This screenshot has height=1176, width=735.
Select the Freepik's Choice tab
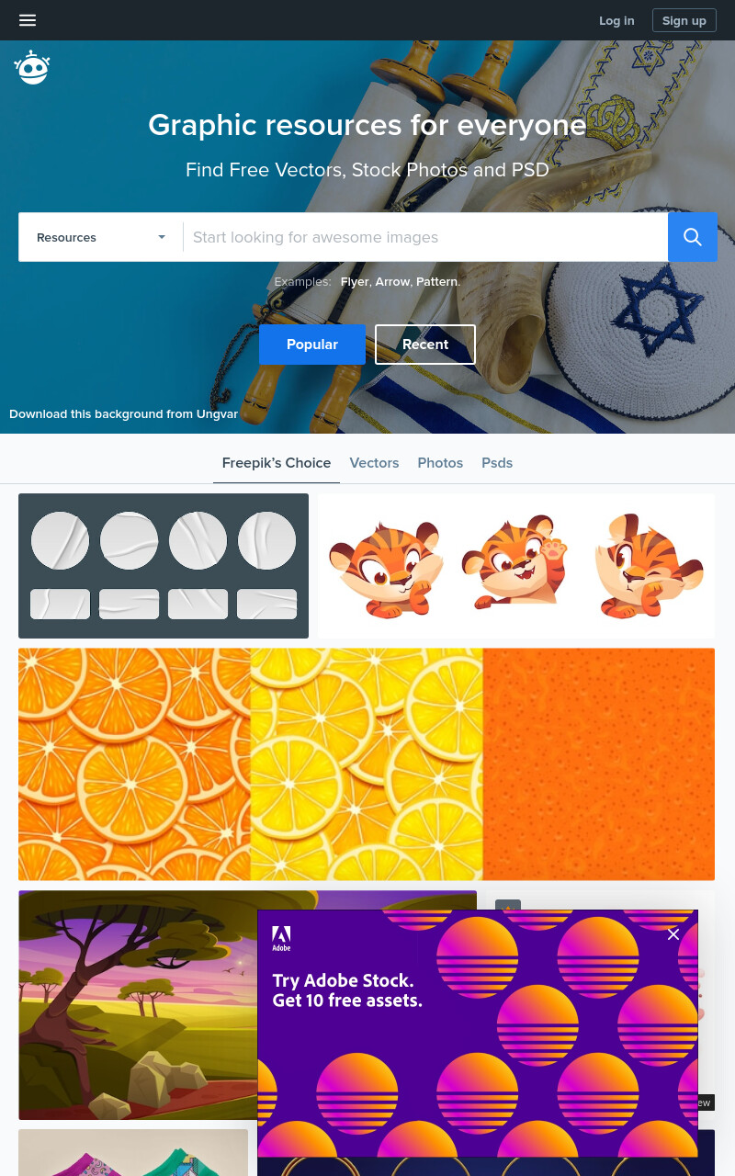pyautogui.click(x=277, y=463)
